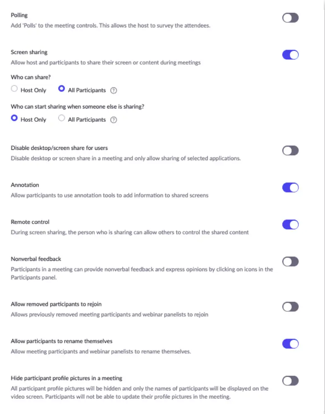The image size is (325, 414).
Task: Select Host Only under Who can share
Action: click(14, 88)
